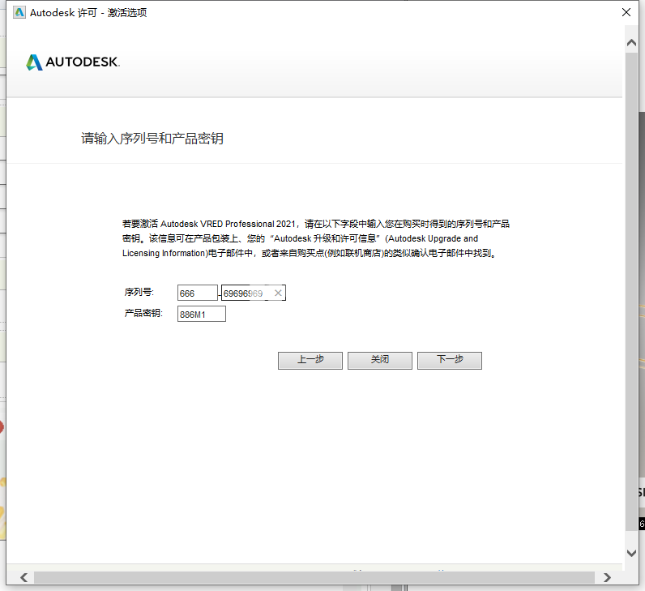Click the 下一步 (Next) button

450,360
